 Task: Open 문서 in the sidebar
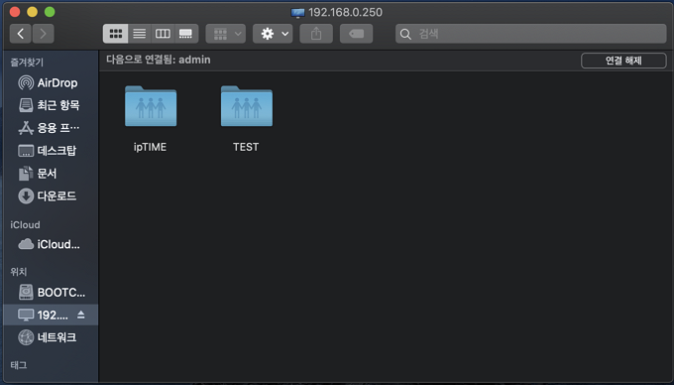(x=51, y=174)
